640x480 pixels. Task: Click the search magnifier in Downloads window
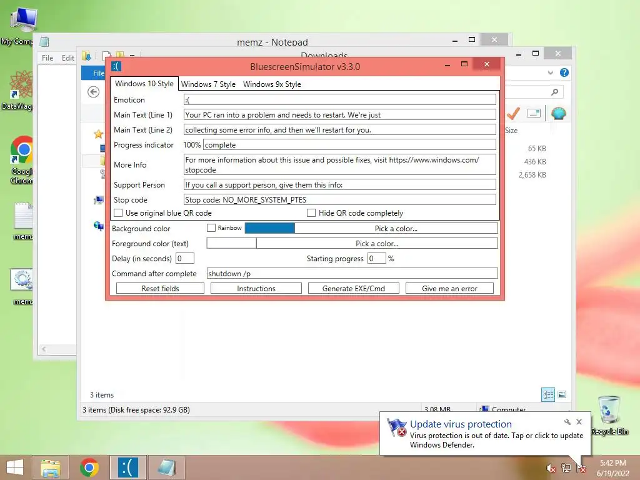pos(554,92)
